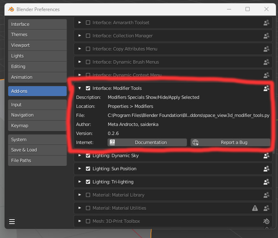Click community icon on Amaranth Toolset row
The height and width of the screenshot is (238, 278).
pos(266,23)
